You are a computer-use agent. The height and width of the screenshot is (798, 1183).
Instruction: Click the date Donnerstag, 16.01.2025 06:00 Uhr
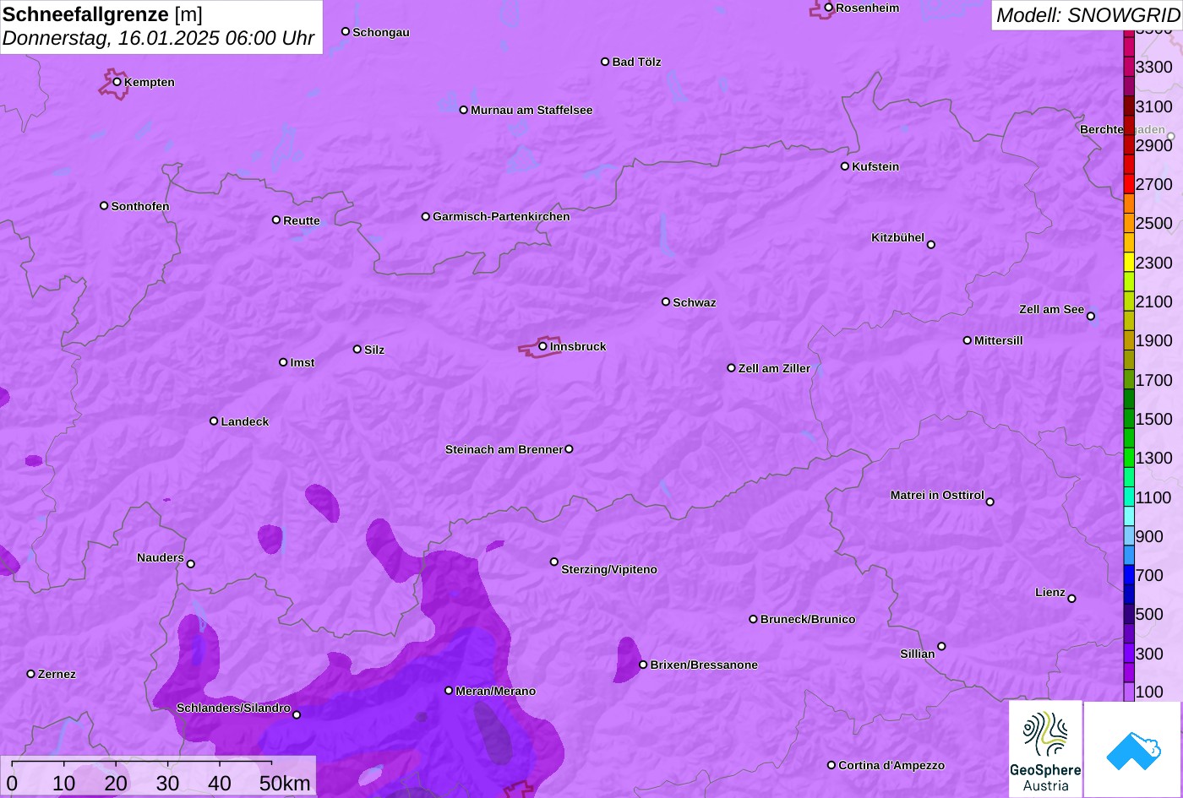pyautogui.click(x=159, y=38)
